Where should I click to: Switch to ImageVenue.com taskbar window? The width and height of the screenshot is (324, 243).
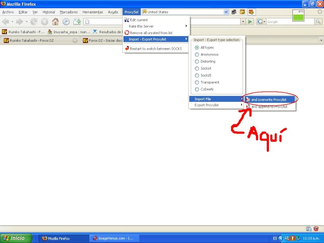pos(115,238)
